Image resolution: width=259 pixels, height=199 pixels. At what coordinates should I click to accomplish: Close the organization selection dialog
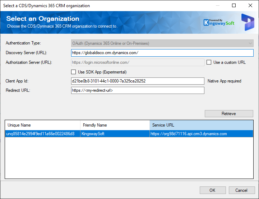(250, 6)
